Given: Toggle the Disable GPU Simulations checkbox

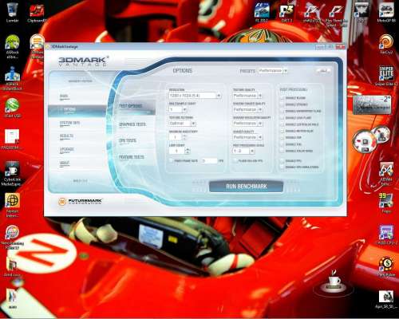Looking at the screenshot, I should tap(282, 167).
